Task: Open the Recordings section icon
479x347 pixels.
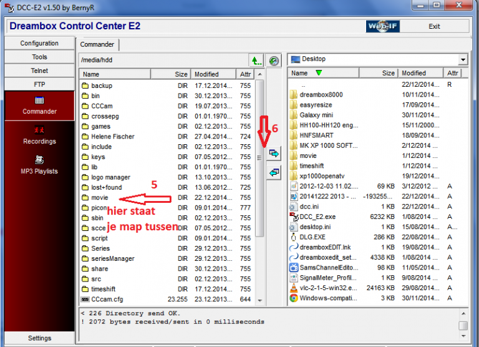Action: tap(39, 130)
